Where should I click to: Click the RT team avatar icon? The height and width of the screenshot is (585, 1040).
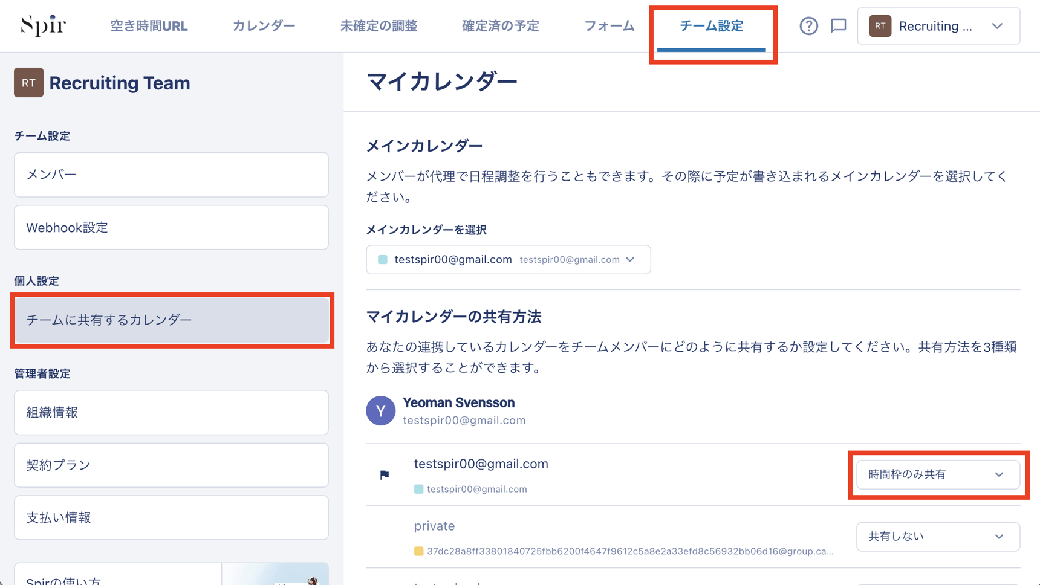pyautogui.click(x=880, y=25)
